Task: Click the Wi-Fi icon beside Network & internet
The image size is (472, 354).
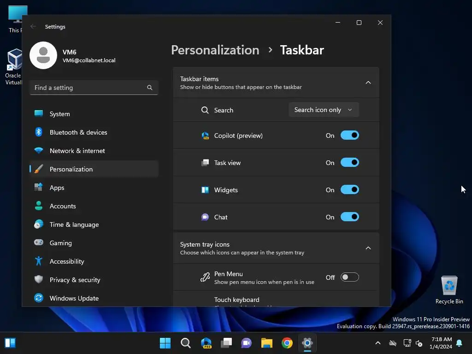Action: coord(39,150)
